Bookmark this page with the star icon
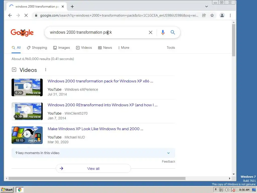This screenshot has height=193, width=257. tap(212, 15)
